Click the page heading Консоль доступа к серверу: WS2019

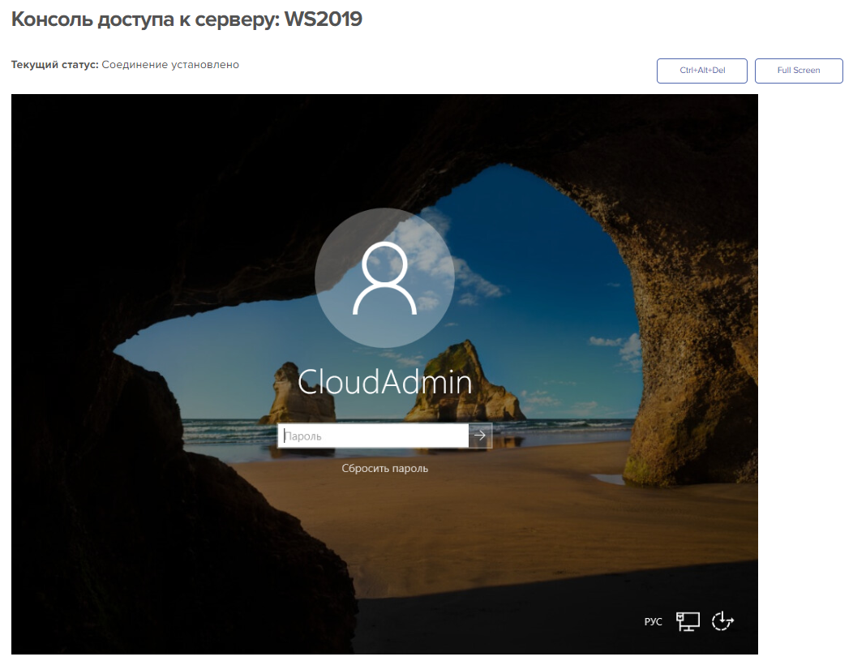(186, 19)
